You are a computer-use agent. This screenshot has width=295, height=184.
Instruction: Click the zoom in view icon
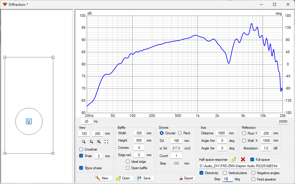click(x=99, y=142)
